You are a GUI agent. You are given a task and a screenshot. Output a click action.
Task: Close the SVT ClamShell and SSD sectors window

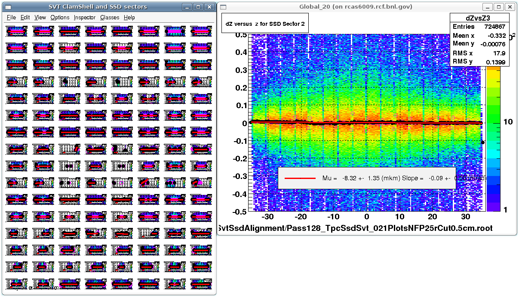(209, 7)
